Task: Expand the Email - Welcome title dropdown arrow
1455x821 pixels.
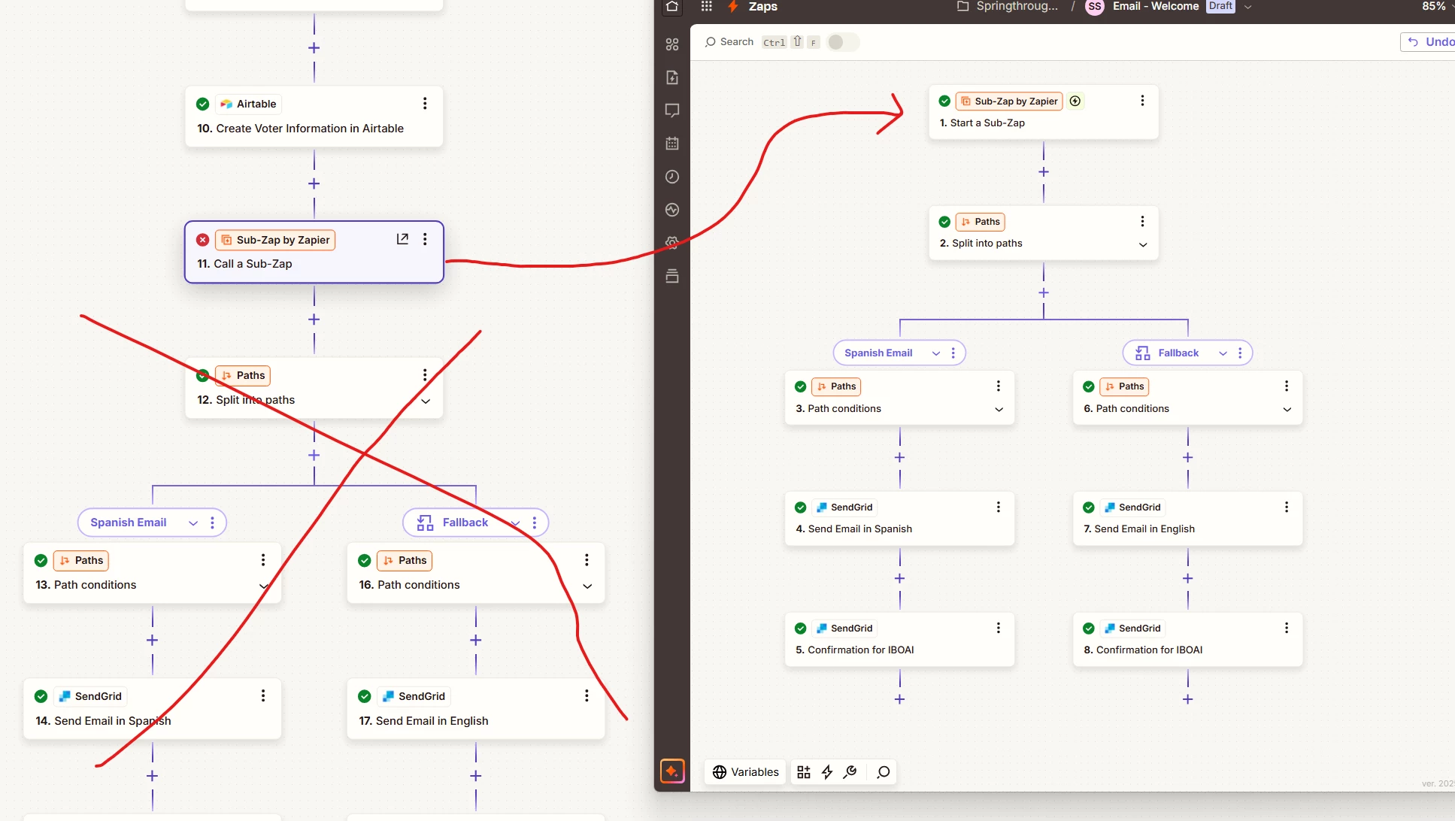Action: [1248, 7]
